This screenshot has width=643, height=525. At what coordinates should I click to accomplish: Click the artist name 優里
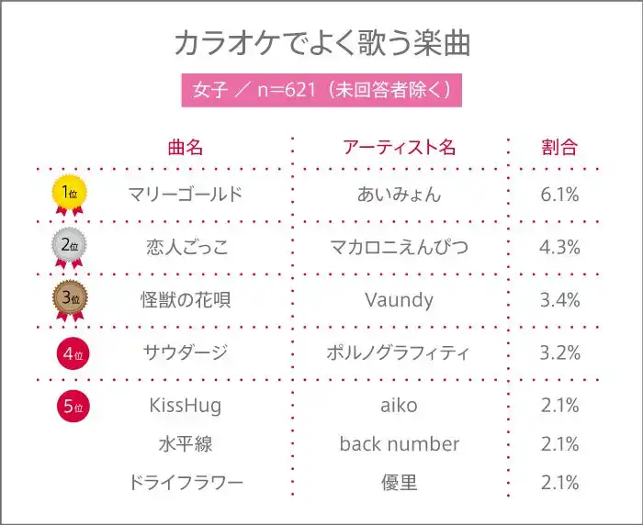pos(399,483)
